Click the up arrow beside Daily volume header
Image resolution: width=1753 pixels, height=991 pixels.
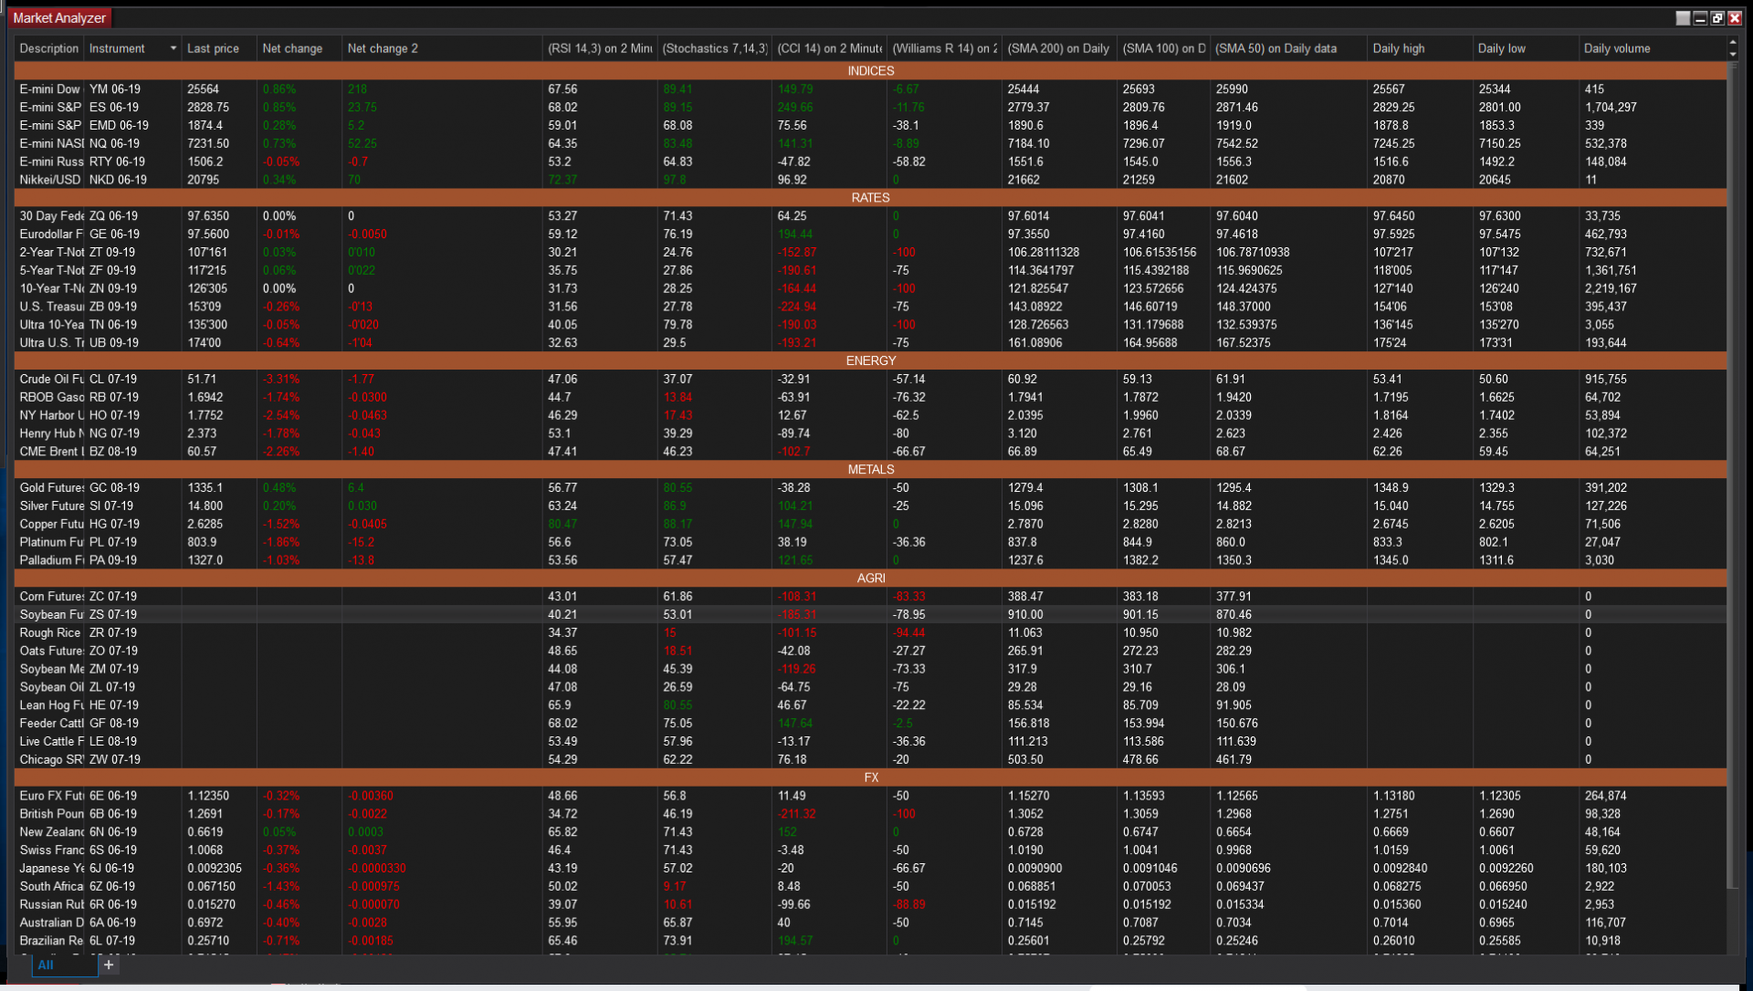(1733, 43)
